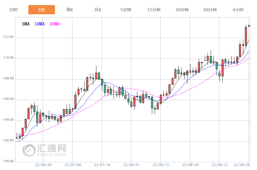Select the 5分钟 interval tab

pos(126,10)
